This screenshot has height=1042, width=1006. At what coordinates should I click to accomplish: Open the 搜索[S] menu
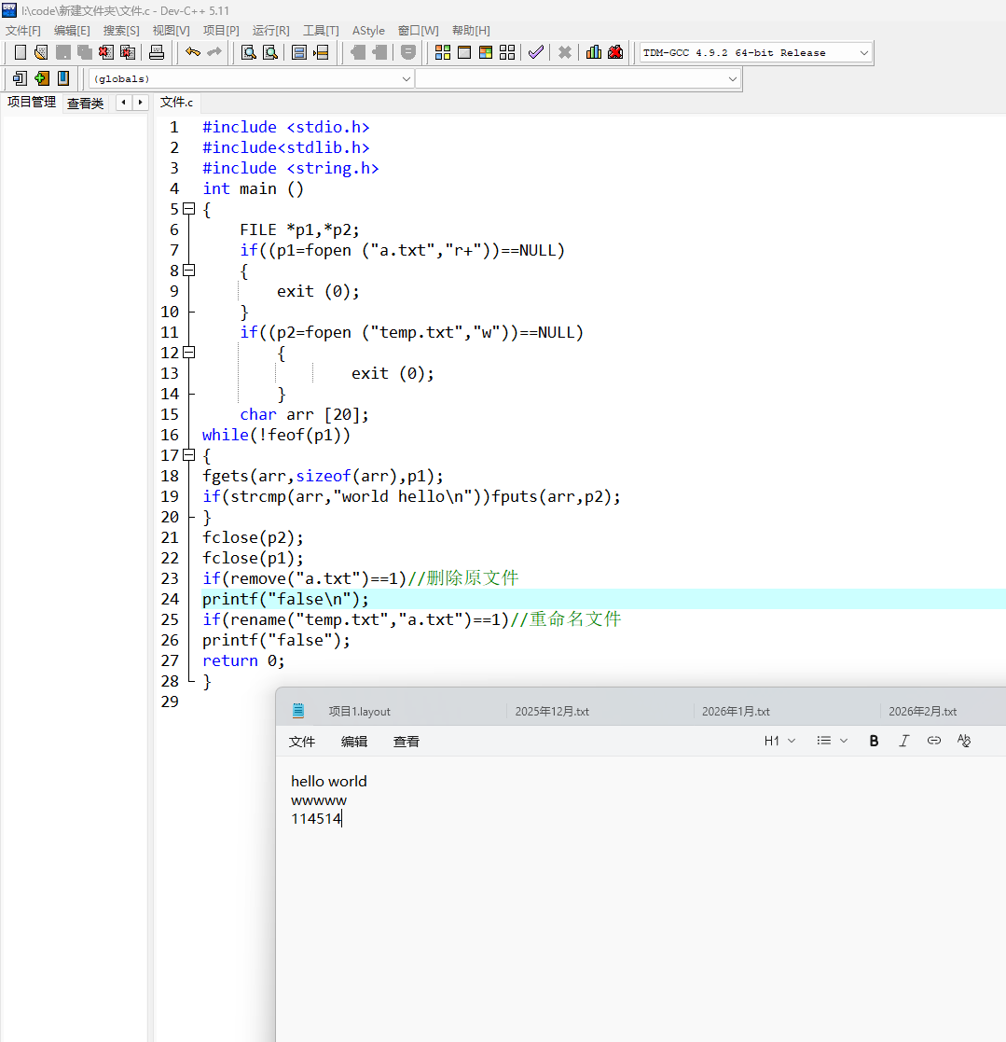121,31
